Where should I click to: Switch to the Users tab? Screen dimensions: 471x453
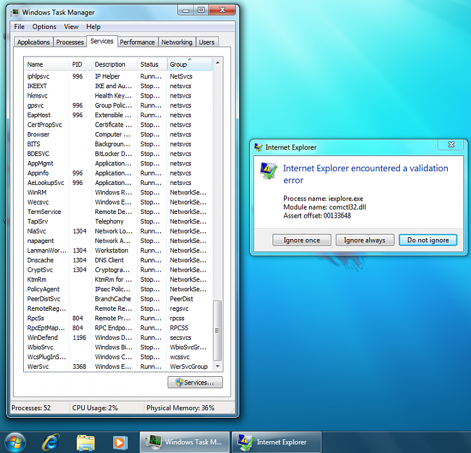click(x=207, y=42)
